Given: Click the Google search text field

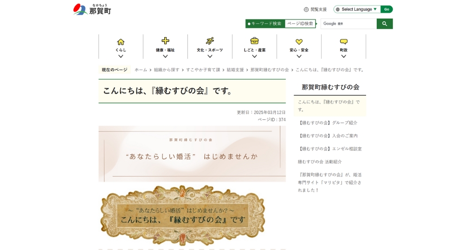Looking at the screenshot, I should click(348, 24).
